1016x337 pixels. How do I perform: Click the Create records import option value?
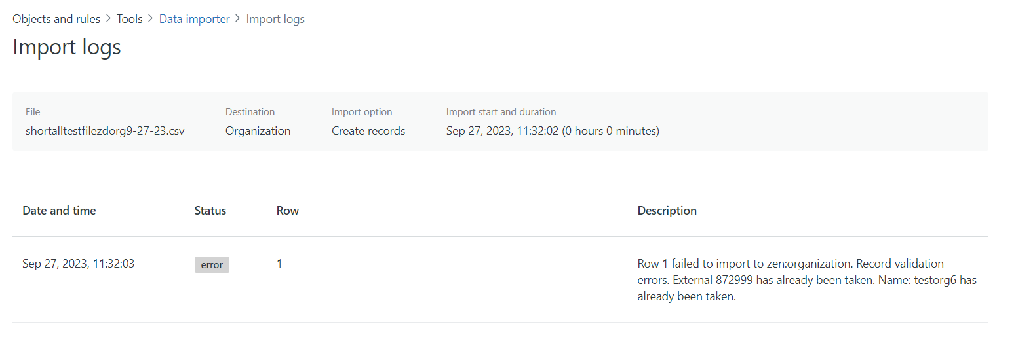pyautogui.click(x=368, y=131)
